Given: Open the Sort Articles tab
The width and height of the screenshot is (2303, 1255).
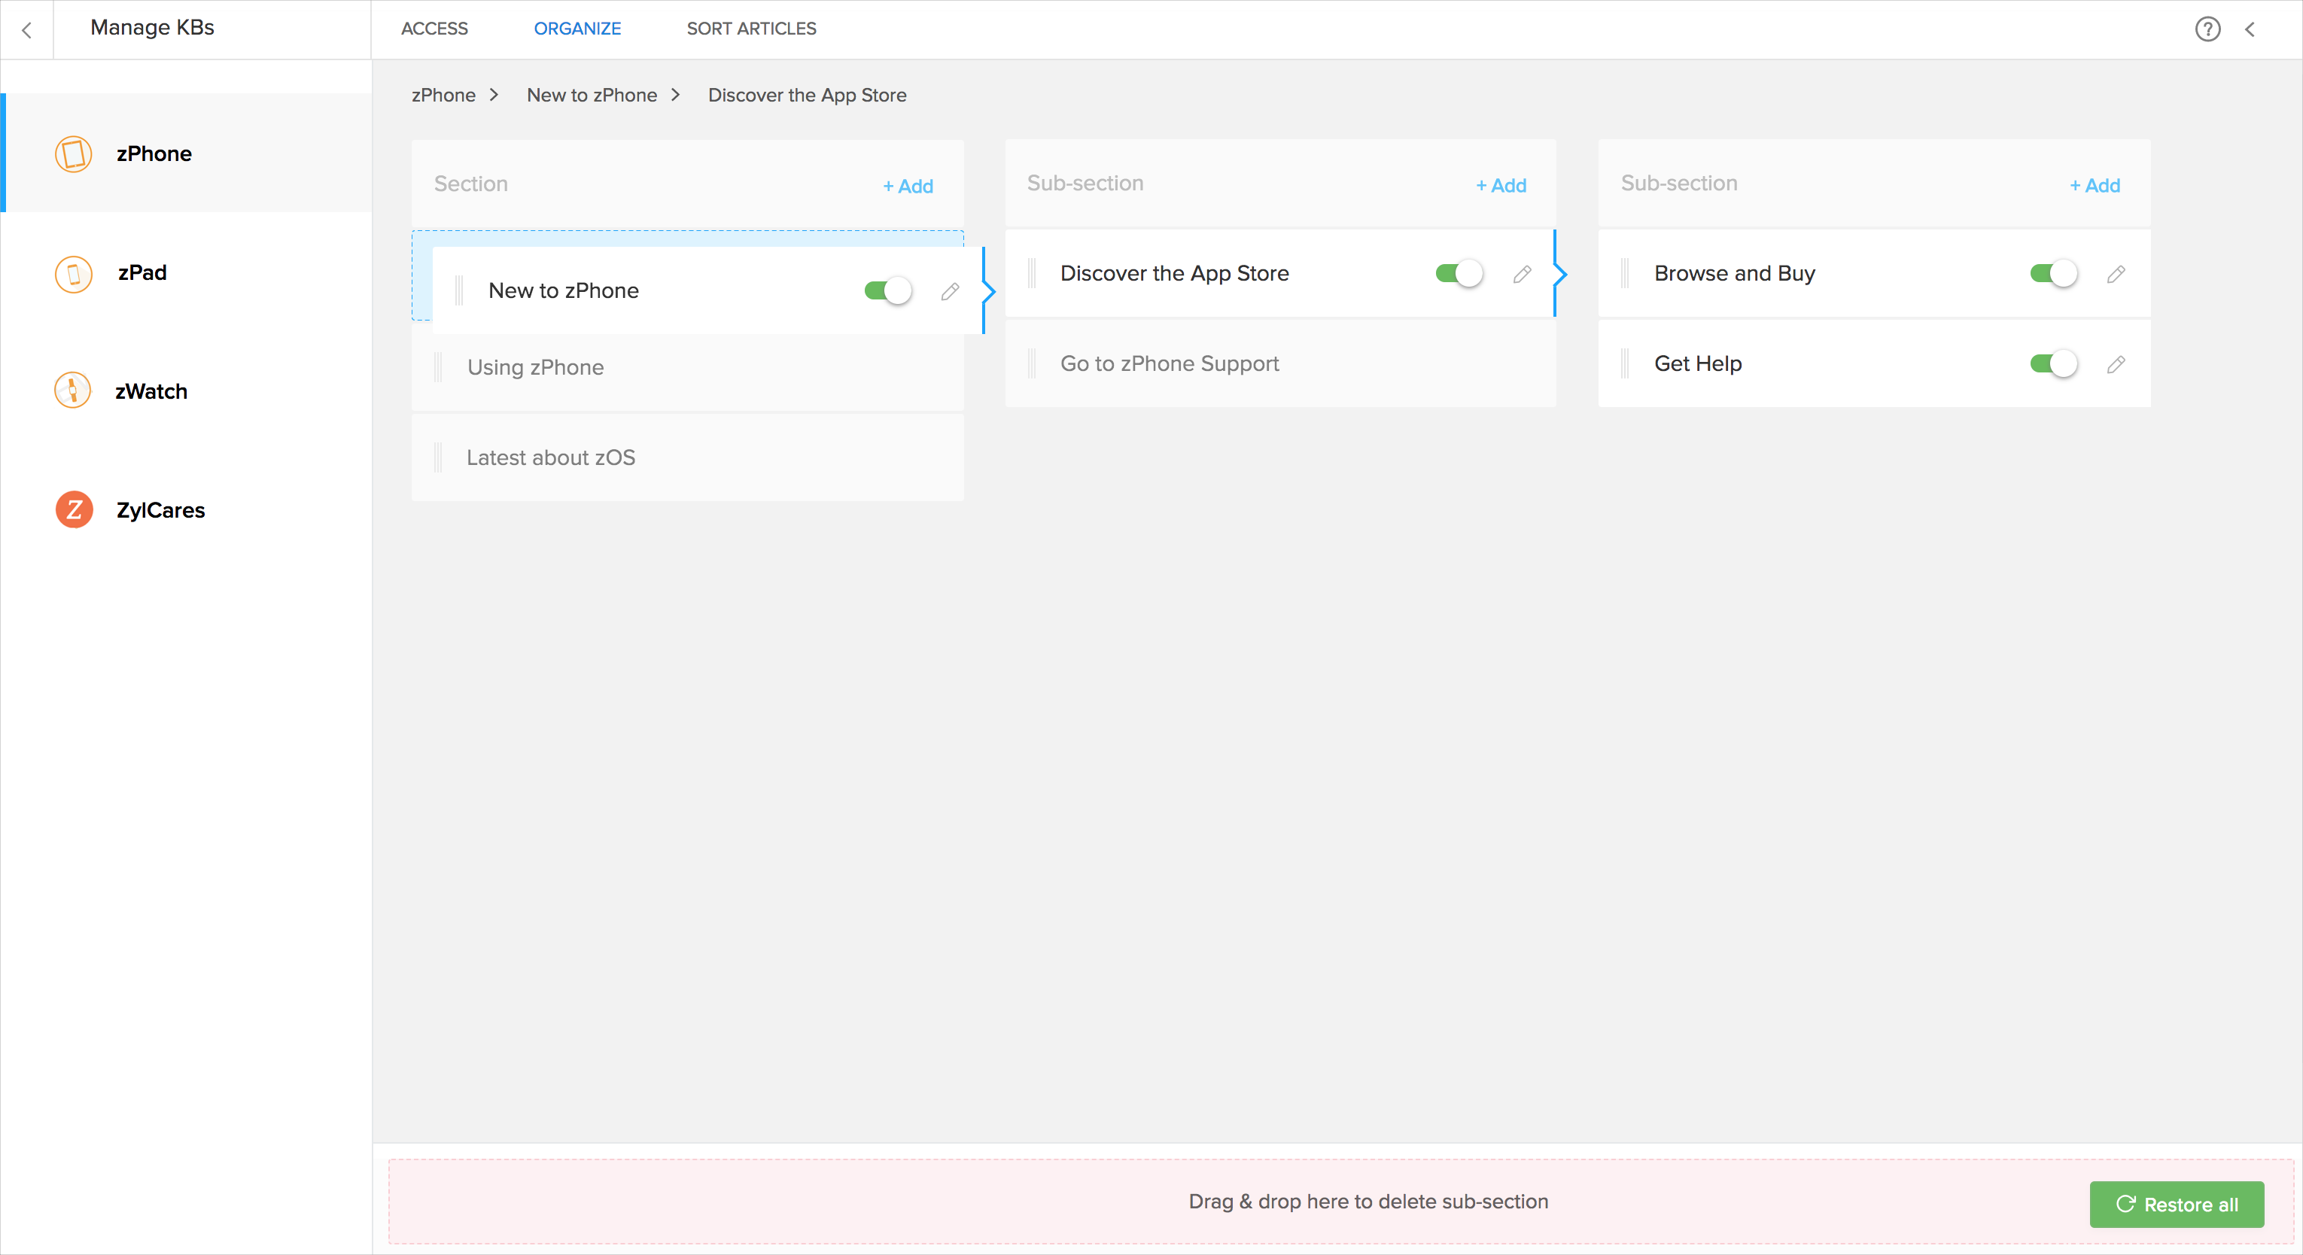Looking at the screenshot, I should pos(751,29).
